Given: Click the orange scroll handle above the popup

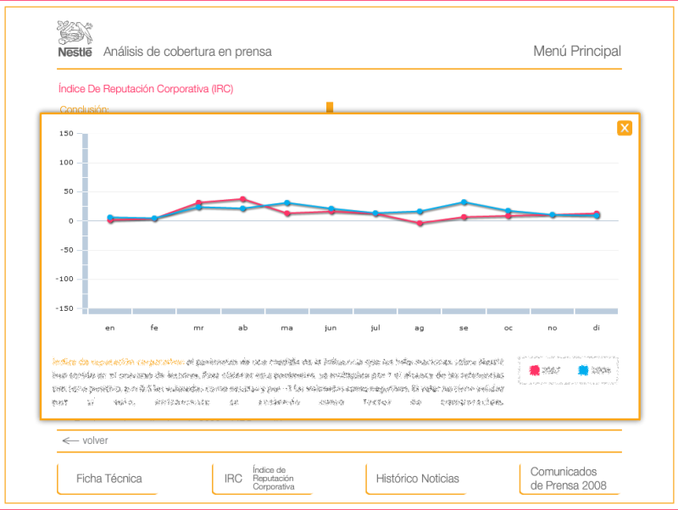Looking at the screenshot, I should point(330,108).
